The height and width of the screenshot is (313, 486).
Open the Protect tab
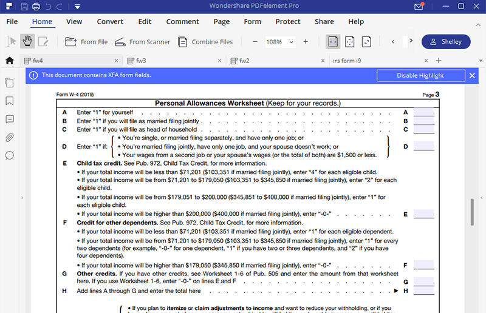click(x=288, y=22)
